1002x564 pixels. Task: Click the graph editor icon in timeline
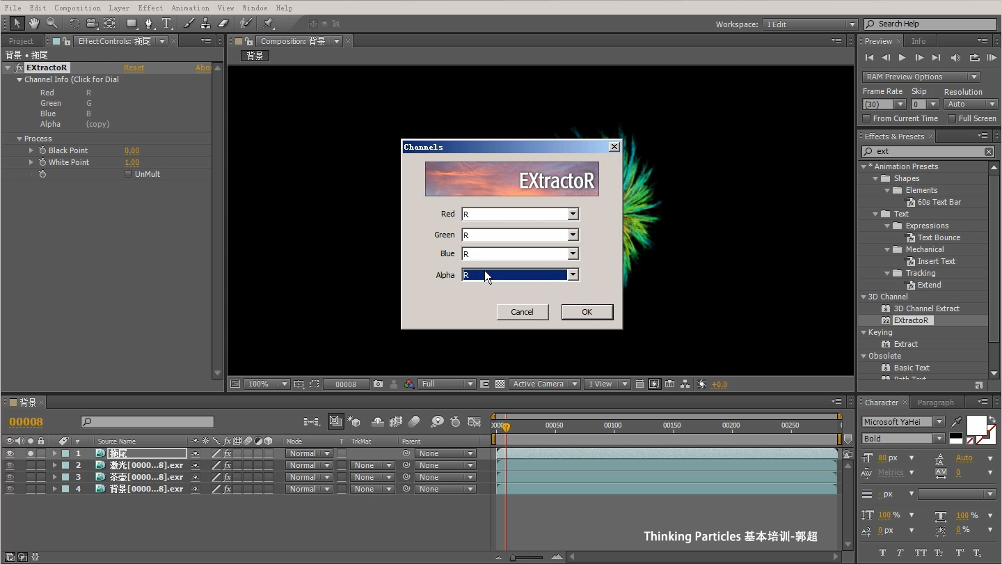point(475,422)
